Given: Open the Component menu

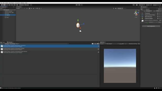Looking at the screenshot, I should coord(17,3).
